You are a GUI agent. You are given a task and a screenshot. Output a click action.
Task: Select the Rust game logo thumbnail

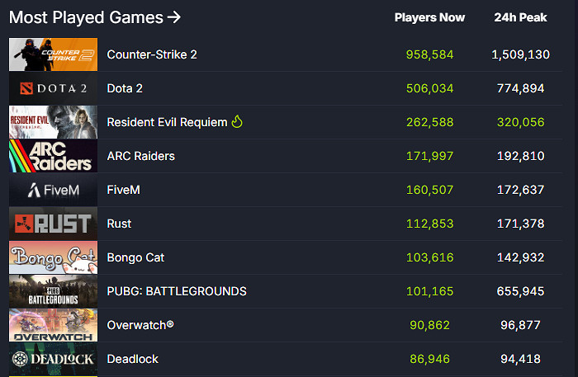coord(53,224)
